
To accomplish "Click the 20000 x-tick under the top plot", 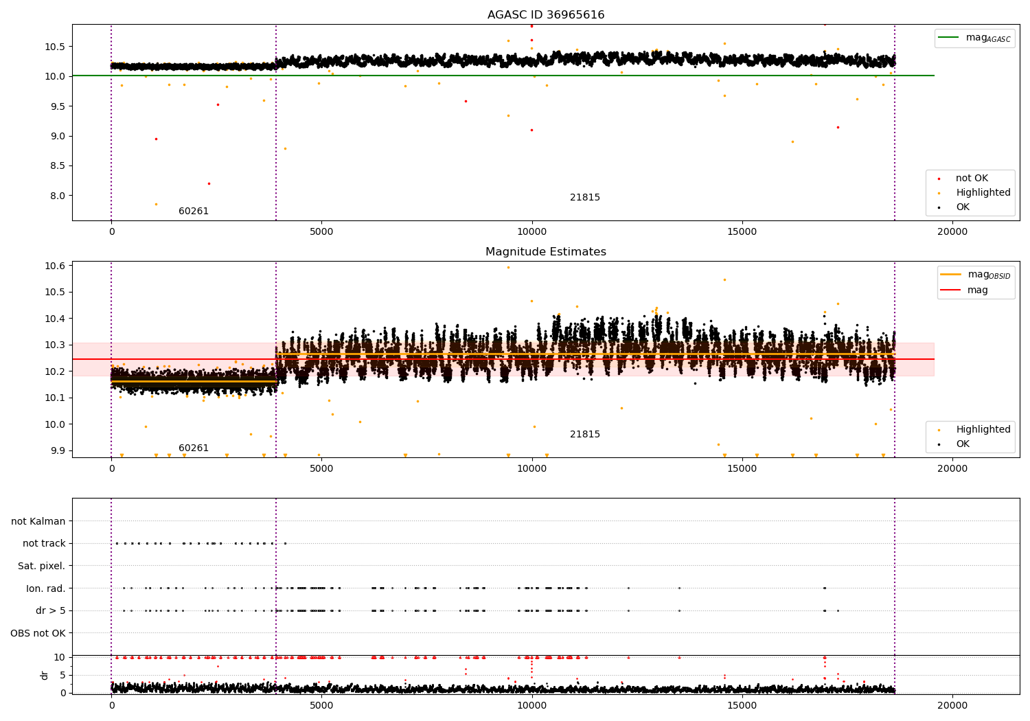I will pyautogui.click(x=952, y=231).
